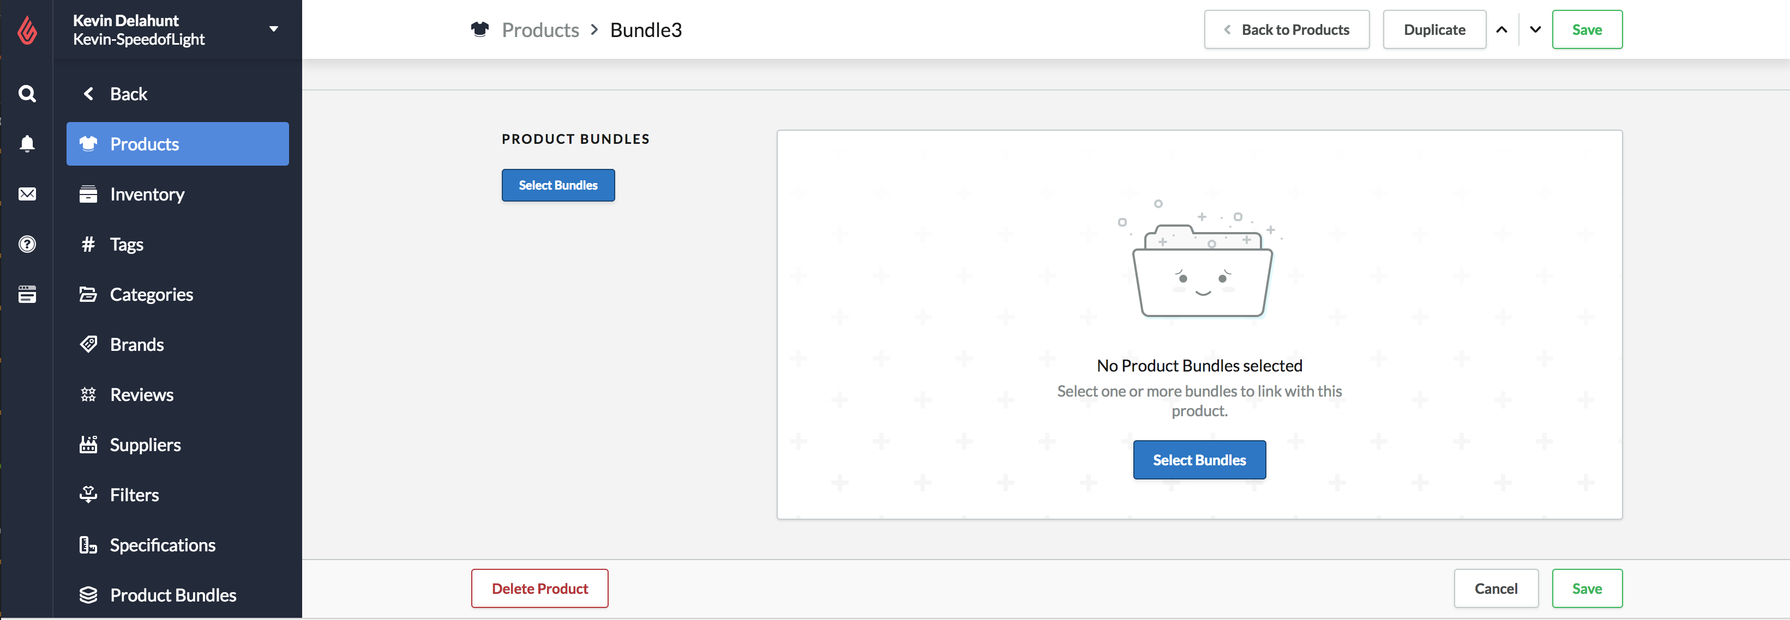Click Select Bundles in the empty panel
1790x620 pixels.
tap(1199, 460)
